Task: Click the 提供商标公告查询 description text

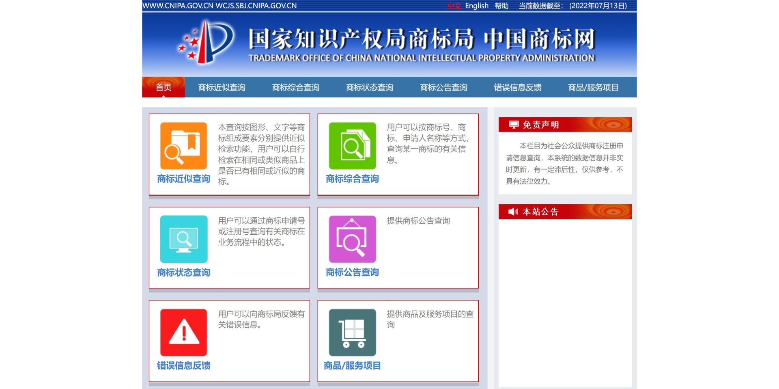Action: point(418,221)
